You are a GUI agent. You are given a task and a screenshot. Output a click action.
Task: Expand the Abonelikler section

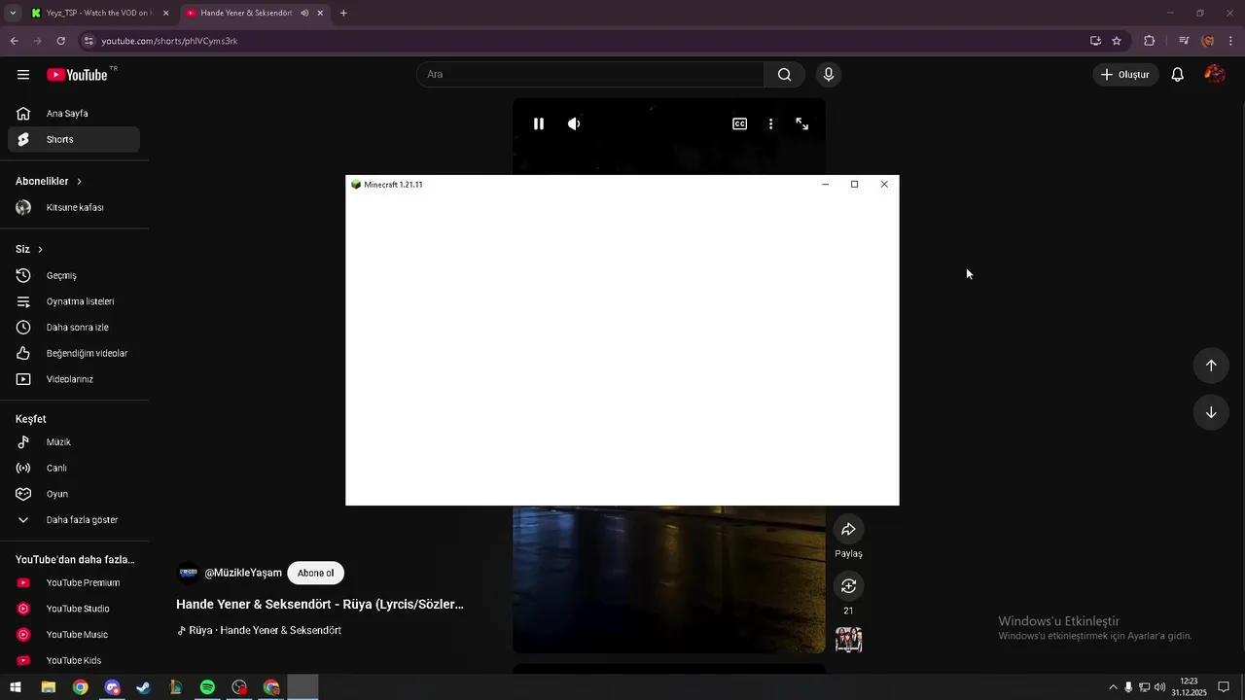pos(49,181)
